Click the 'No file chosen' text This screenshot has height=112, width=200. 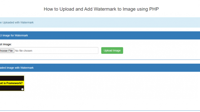[24, 51]
